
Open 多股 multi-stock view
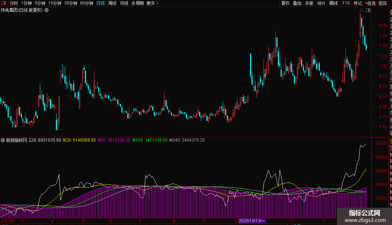pos(309,3)
